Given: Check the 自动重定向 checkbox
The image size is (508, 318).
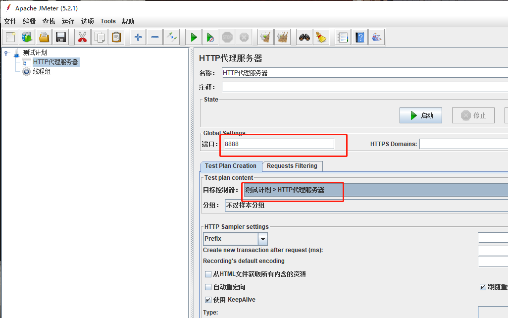Looking at the screenshot, I should point(208,287).
